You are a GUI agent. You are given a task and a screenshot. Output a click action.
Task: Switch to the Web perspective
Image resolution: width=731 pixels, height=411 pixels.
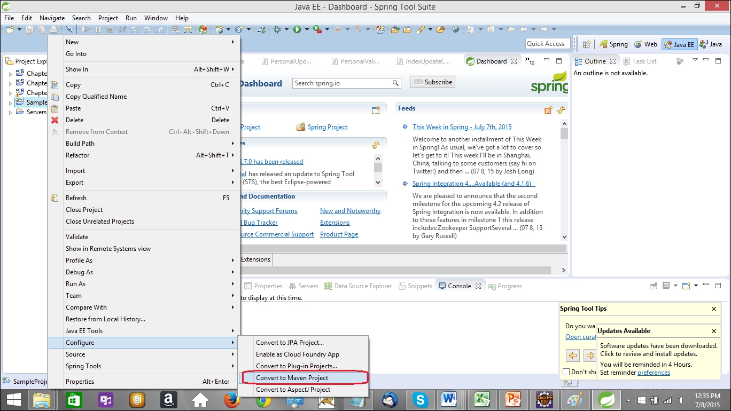coord(646,45)
